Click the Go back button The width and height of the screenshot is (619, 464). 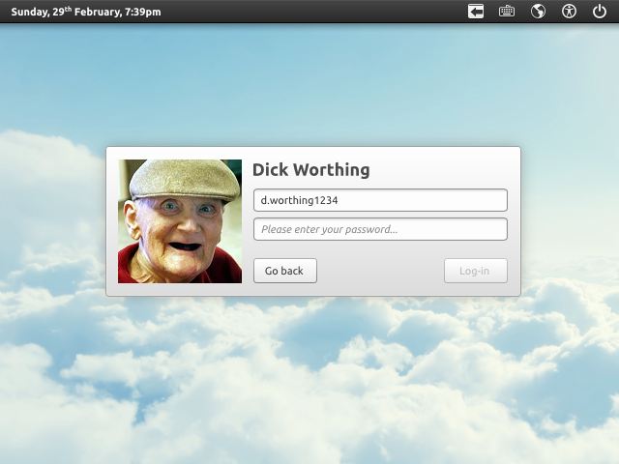pos(285,271)
